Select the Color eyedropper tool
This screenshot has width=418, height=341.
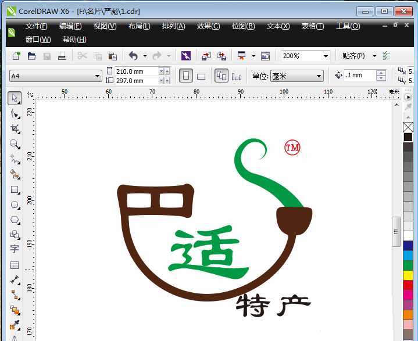pyautogui.click(x=15, y=325)
